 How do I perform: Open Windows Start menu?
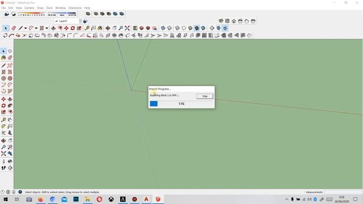click(5, 199)
